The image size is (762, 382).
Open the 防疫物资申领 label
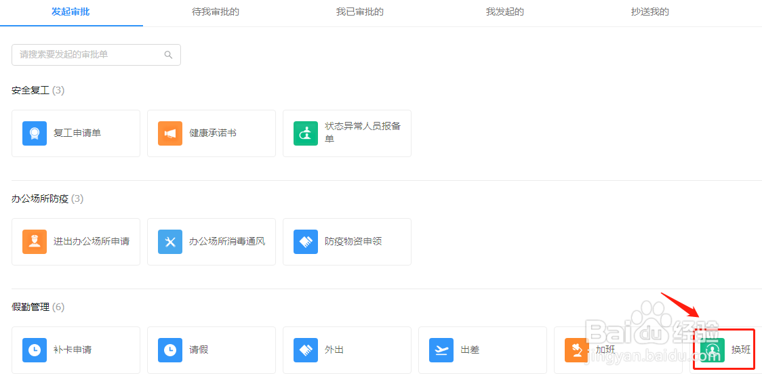click(x=353, y=241)
